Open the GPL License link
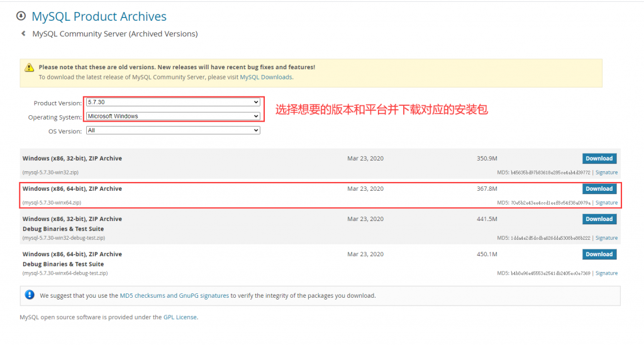This screenshot has width=644, height=345. click(x=180, y=317)
